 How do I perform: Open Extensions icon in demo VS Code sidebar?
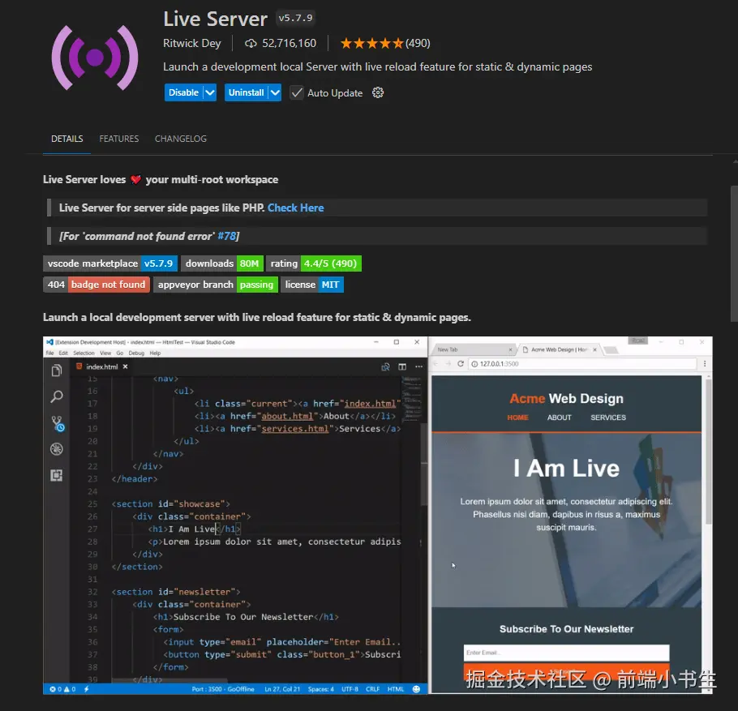57,475
